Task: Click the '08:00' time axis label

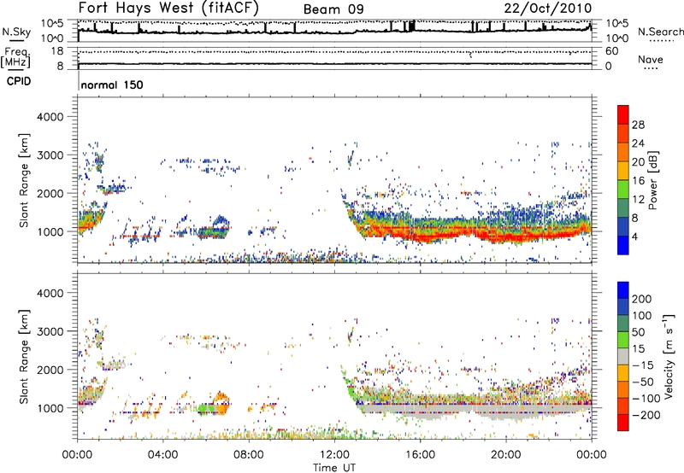Action: click(249, 455)
